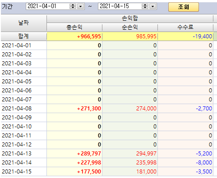Select total fee value -19,400
The image size is (217, 178).
coord(185,37)
